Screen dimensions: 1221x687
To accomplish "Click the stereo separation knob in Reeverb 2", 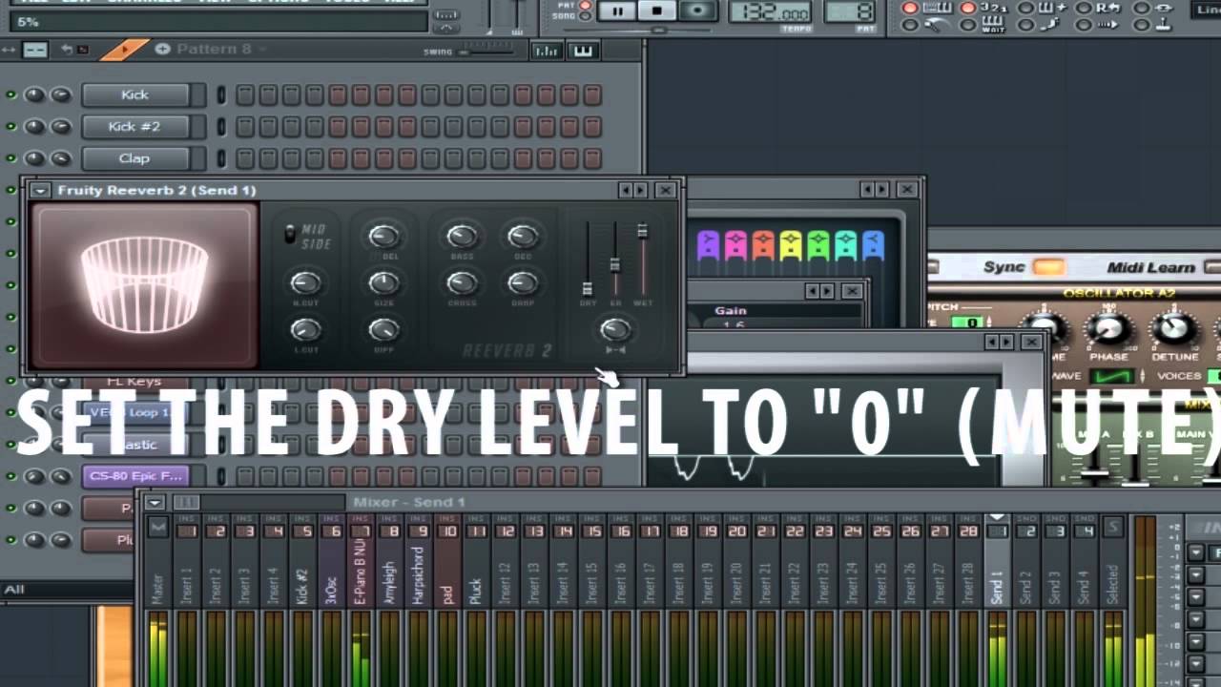I will pyautogui.click(x=615, y=330).
